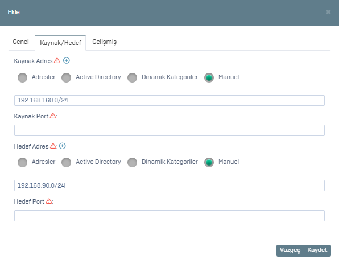The image size is (339, 264).
Task: Click the Hedef Port warning triangle icon
Action: point(49,201)
